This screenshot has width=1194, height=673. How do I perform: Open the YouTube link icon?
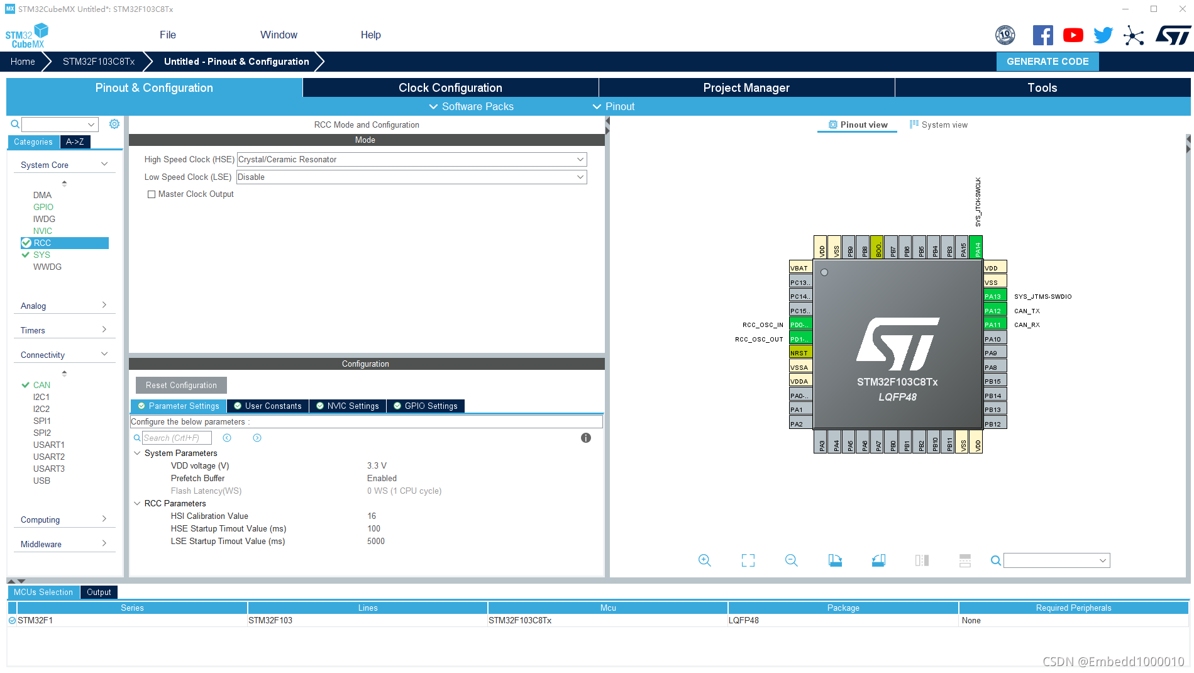click(1073, 35)
